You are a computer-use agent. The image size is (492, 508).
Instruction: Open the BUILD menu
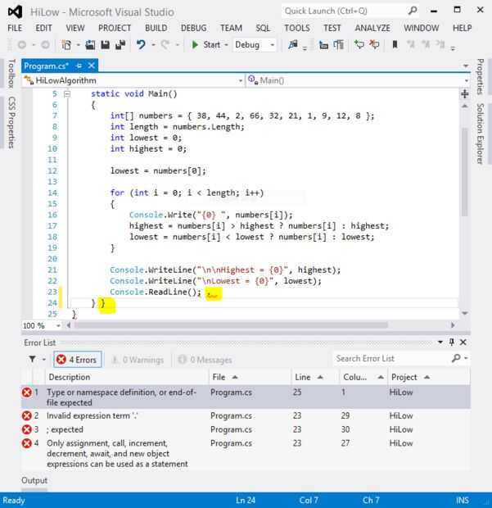[156, 28]
